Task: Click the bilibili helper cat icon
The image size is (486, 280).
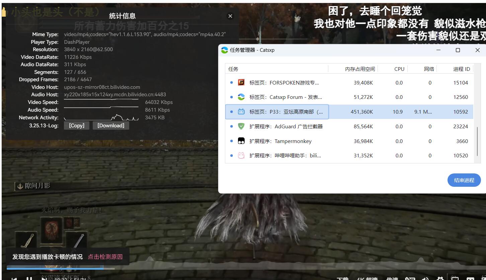Action: point(242,155)
